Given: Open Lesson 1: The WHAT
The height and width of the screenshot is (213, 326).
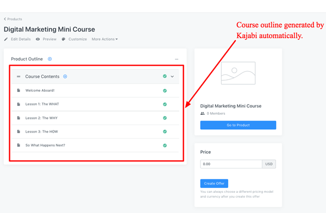Looking at the screenshot, I should click(x=42, y=104).
